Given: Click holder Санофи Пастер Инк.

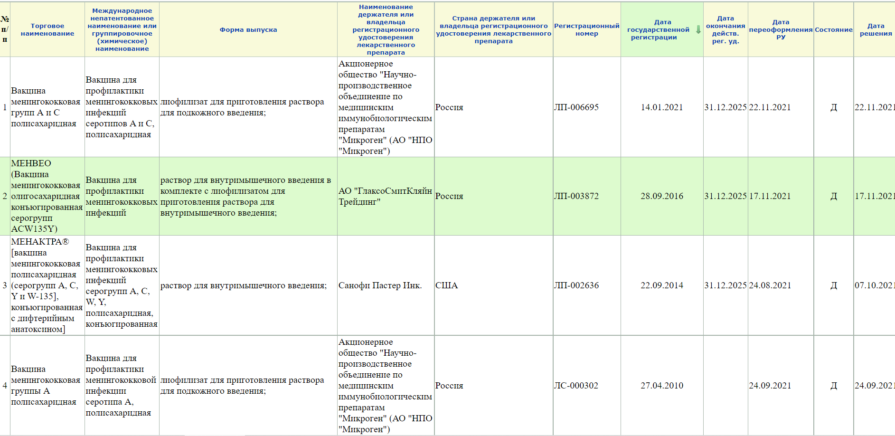Looking at the screenshot, I should (x=380, y=285).
